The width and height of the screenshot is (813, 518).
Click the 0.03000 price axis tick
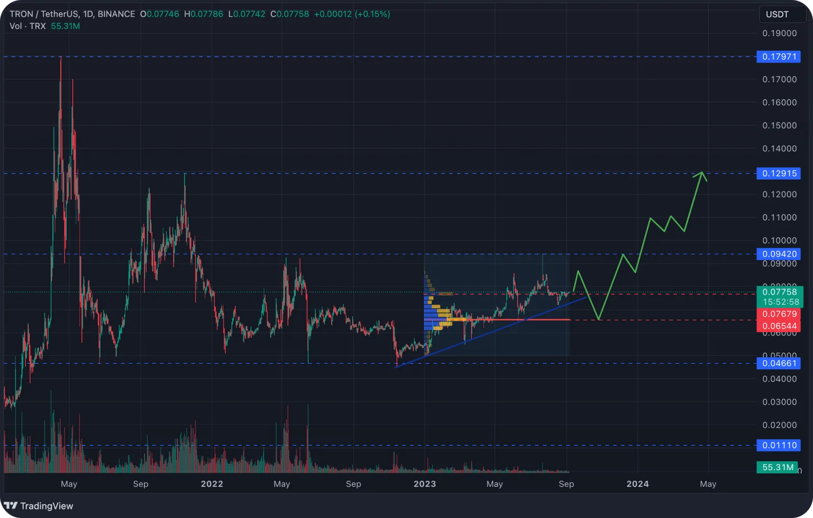[x=779, y=402]
